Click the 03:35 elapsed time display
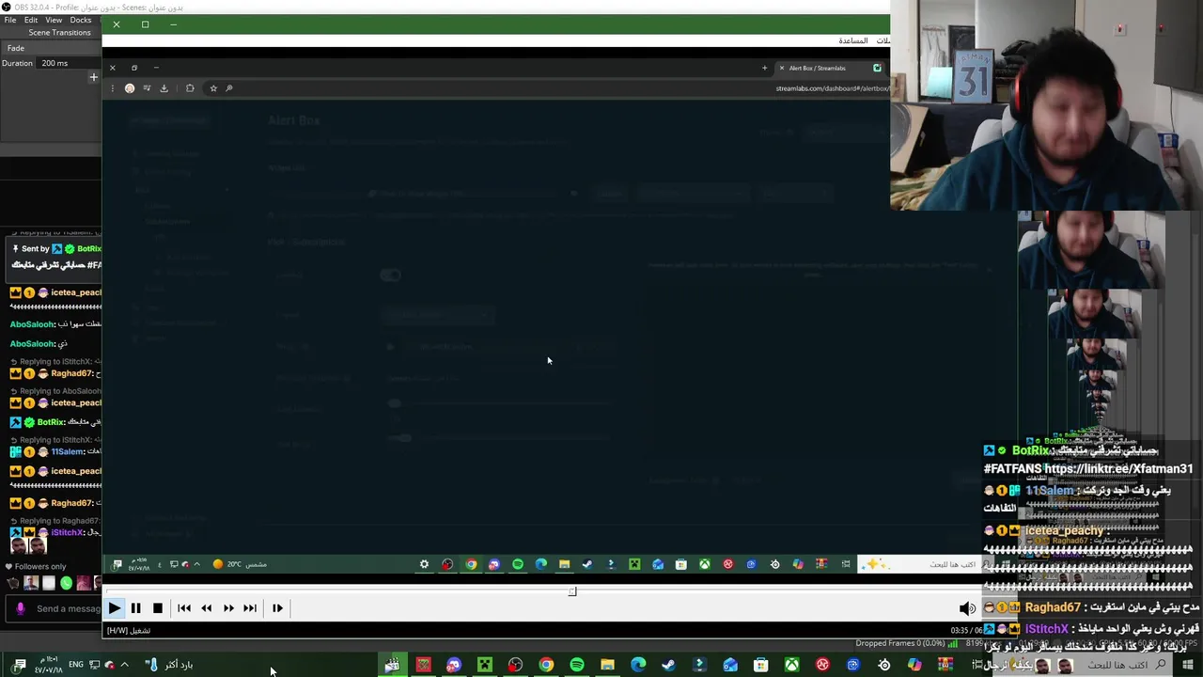 coord(959,630)
